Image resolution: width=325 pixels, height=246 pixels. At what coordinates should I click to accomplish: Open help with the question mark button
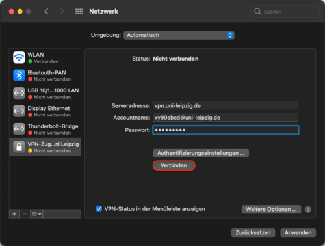308,210
